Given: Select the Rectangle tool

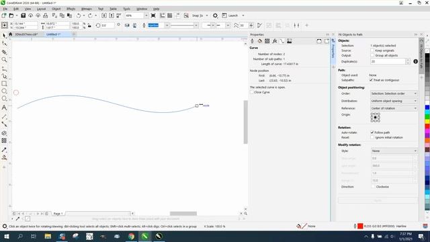Looking at the screenshot, I should pyautogui.click(x=4, y=83).
